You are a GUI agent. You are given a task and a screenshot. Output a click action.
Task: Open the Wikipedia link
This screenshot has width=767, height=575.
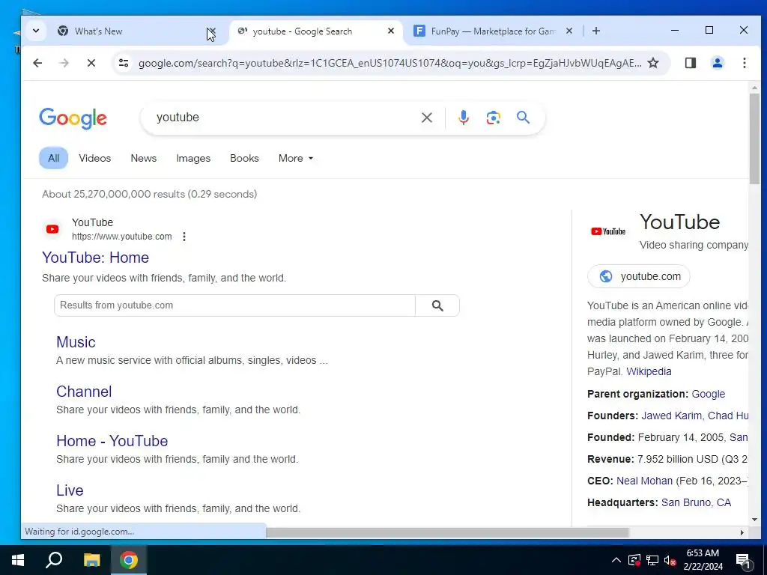pyautogui.click(x=649, y=371)
